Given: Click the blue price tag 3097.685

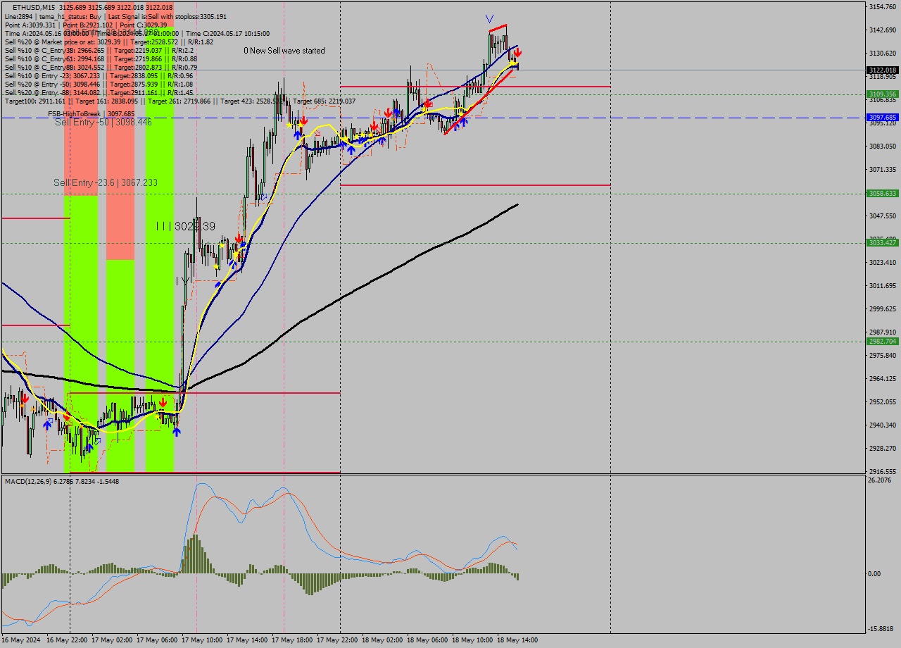Looking at the screenshot, I should click(x=882, y=118).
